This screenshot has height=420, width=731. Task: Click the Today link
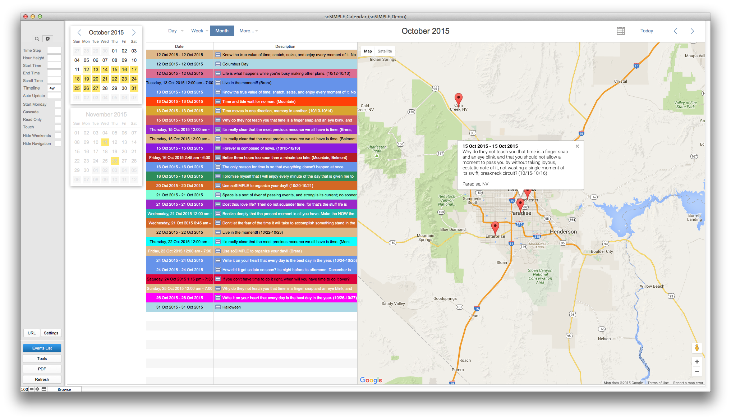tap(647, 31)
